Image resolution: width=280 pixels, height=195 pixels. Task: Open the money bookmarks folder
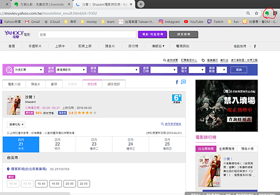point(89,22)
